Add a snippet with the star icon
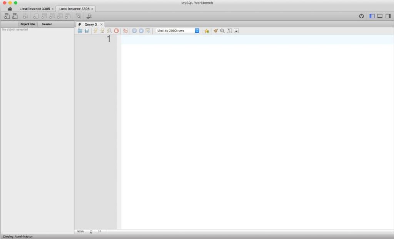The image size is (394, 239). 207,31
